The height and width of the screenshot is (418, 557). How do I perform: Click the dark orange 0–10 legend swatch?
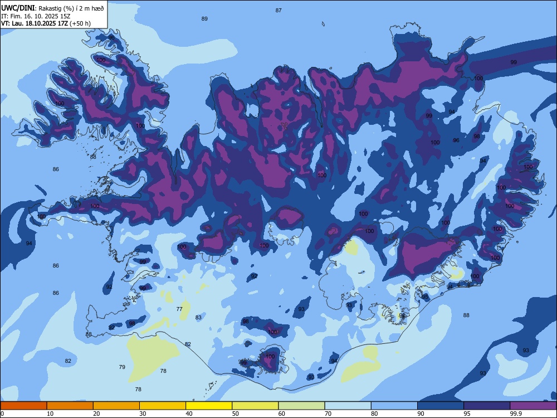23,406
